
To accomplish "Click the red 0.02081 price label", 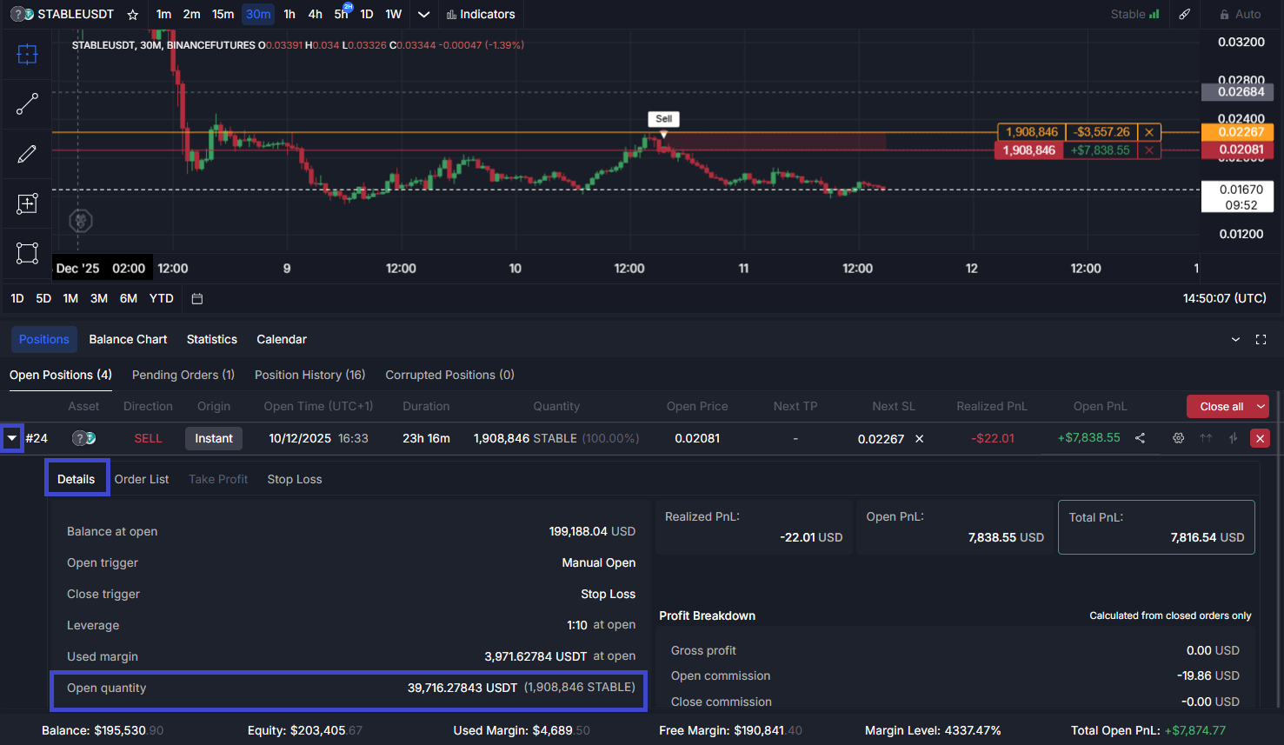I will pyautogui.click(x=1237, y=150).
